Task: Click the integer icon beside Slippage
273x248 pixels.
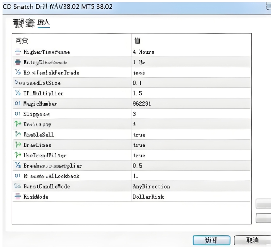Action: (18, 114)
